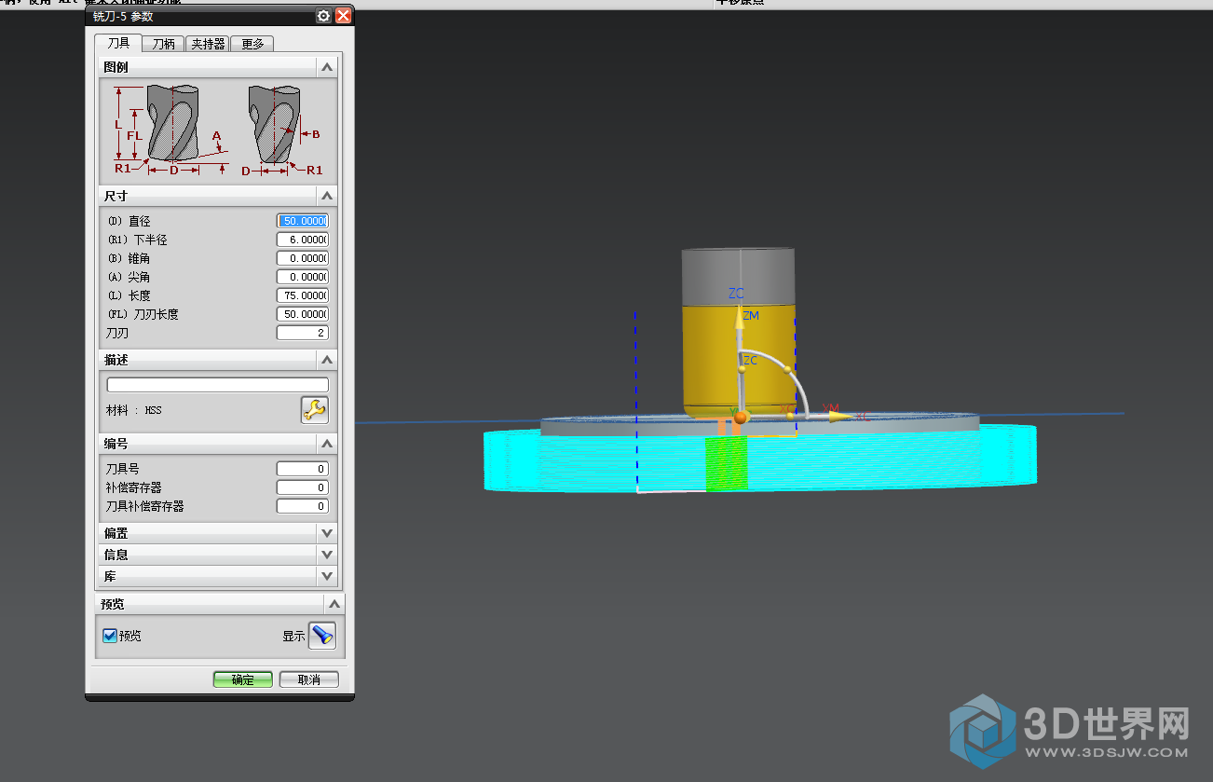
Task: Collapse the 编号 section
Action: pyautogui.click(x=326, y=444)
